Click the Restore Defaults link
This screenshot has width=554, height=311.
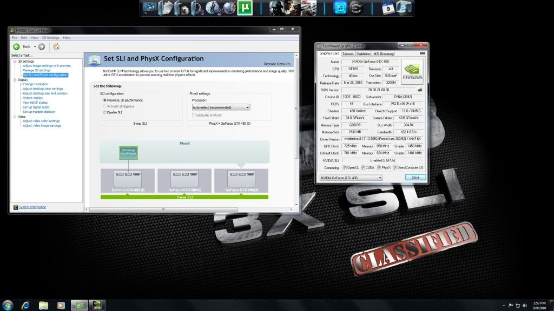(x=277, y=64)
